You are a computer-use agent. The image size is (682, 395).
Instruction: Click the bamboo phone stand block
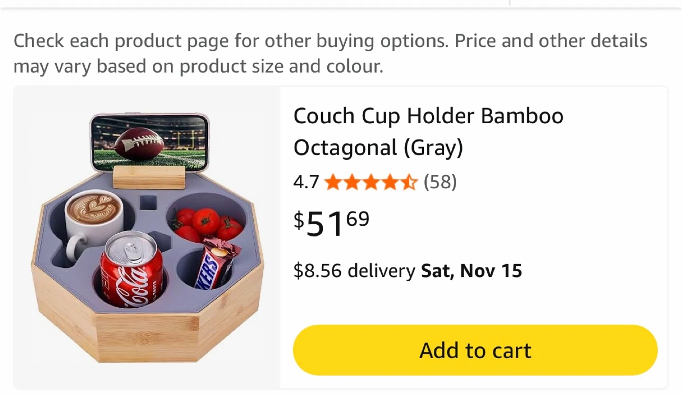pos(149,177)
